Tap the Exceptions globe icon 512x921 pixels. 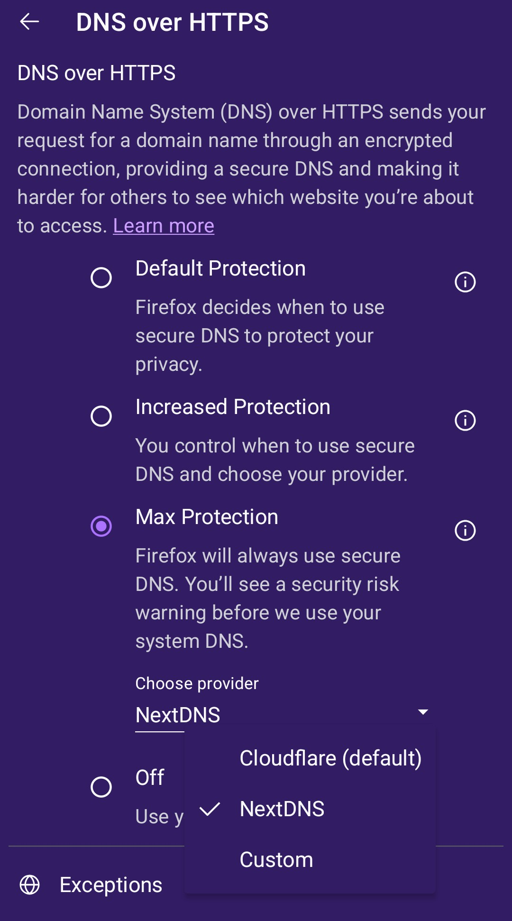click(x=29, y=885)
